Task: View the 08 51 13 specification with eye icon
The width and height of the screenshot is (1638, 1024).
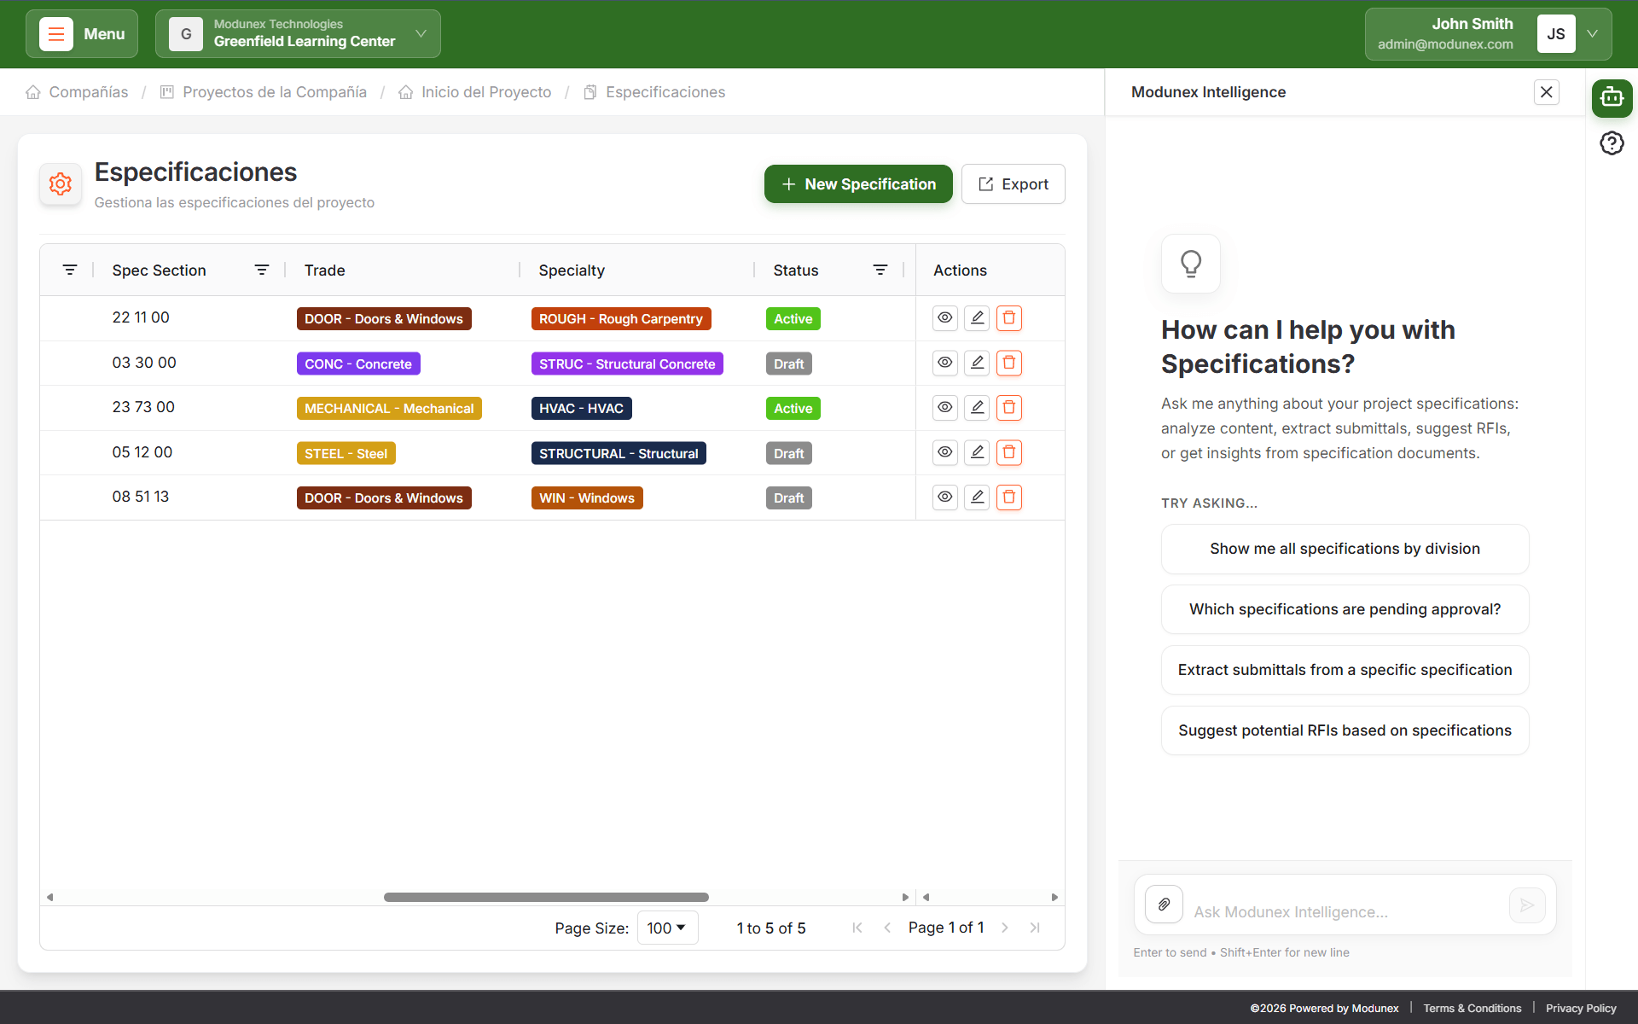Action: [x=944, y=497]
